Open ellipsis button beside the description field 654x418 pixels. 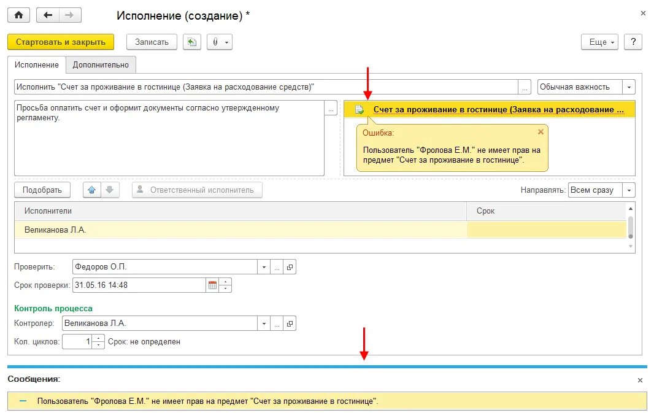(x=331, y=109)
